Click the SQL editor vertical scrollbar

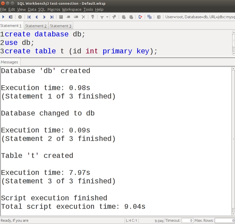click(234, 43)
